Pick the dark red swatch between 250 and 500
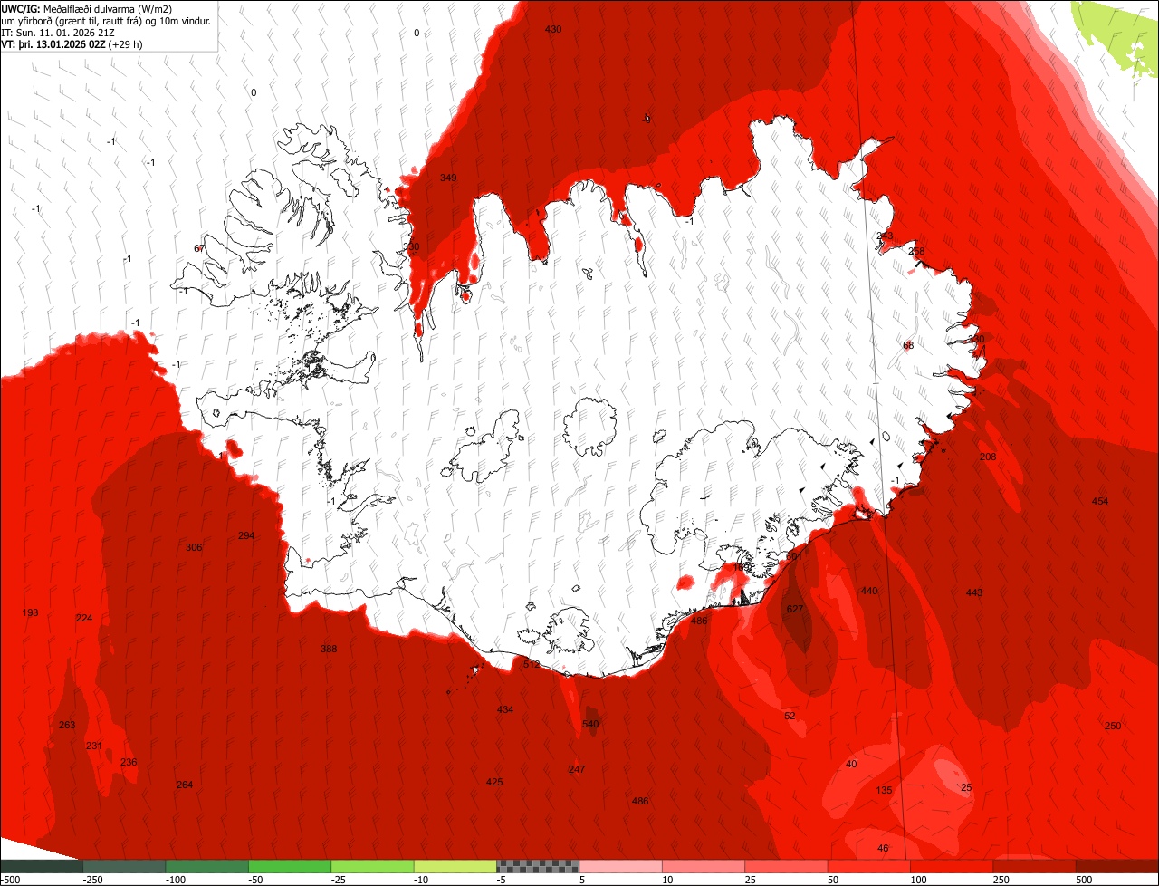This screenshot has height=886, width=1159. coord(1035,866)
